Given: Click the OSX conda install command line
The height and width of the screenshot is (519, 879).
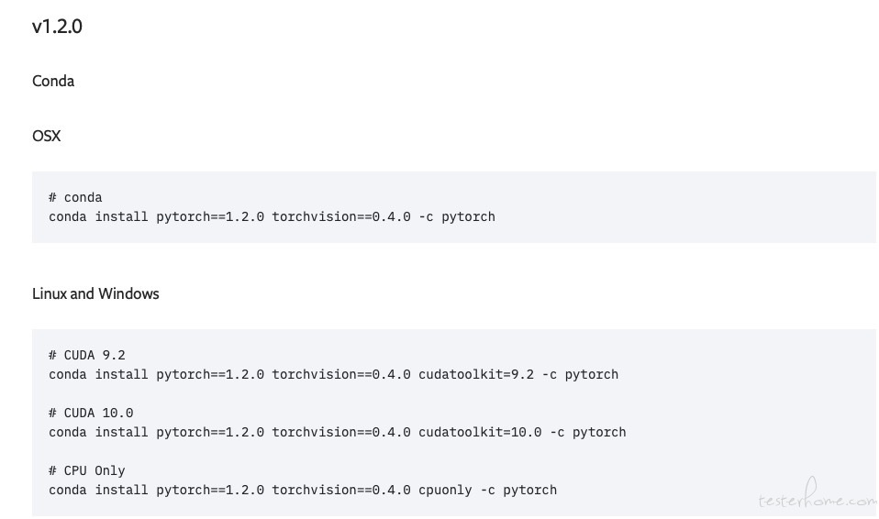Looking at the screenshot, I should pyautogui.click(x=272, y=217).
